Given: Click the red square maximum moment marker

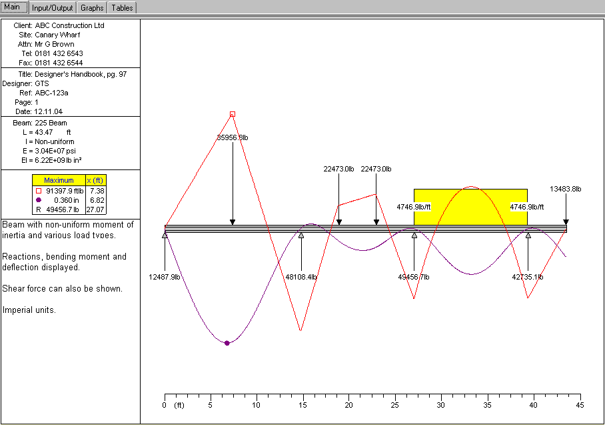Looking at the screenshot, I should 233,114.
